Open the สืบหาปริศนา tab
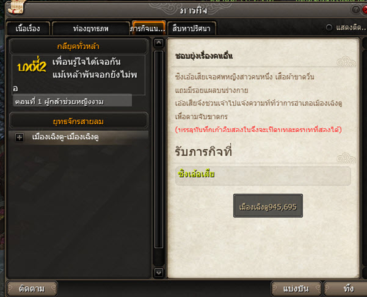Viewport: 367px width, 297px height. (192, 28)
